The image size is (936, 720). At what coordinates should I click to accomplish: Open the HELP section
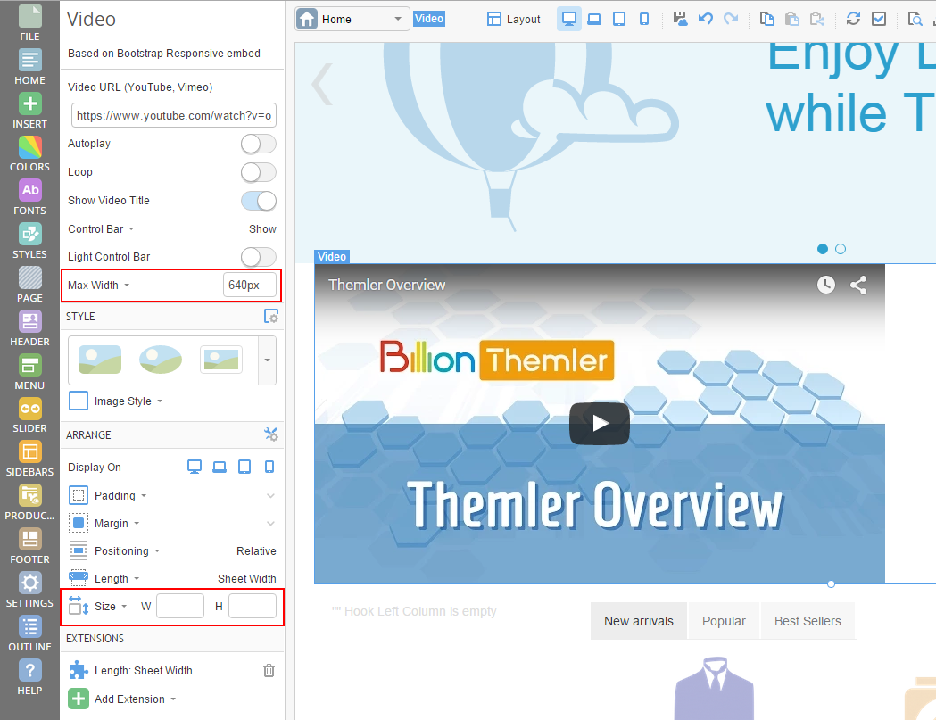click(29, 677)
